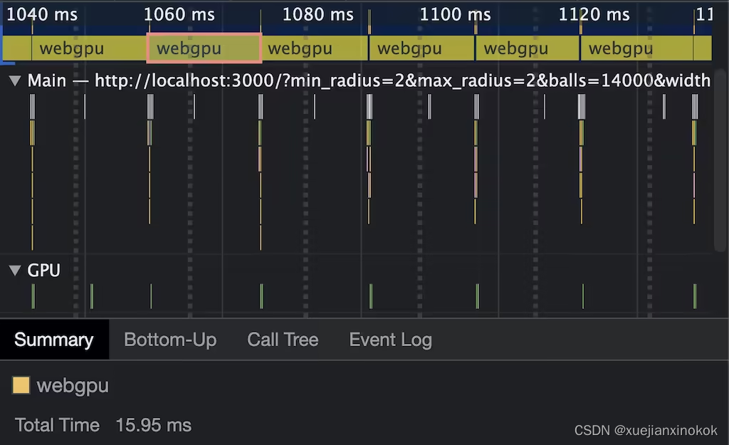The width and height of the screenshot is (729, 445).
Task: Click the 1060 ms ruler label
Action: pos(179,14)
